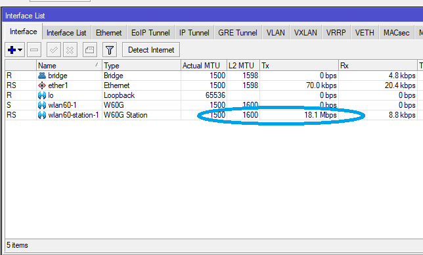The height and width of the screenshot is (255, 423).
Task: Click the '8.8 kbps' Rx value
Action: [x=402, y=115]
